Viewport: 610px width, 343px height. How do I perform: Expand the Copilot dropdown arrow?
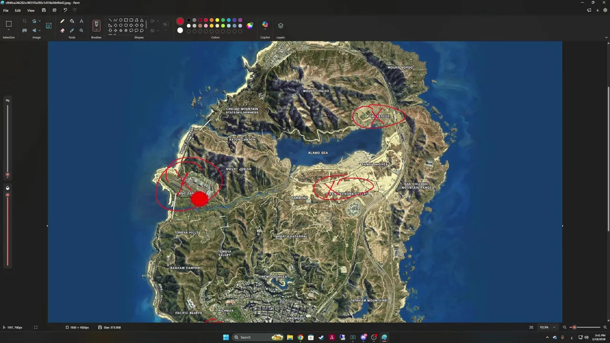(x=265, y=30)
